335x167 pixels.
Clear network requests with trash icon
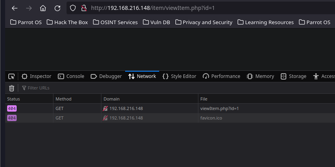(11, 88)
